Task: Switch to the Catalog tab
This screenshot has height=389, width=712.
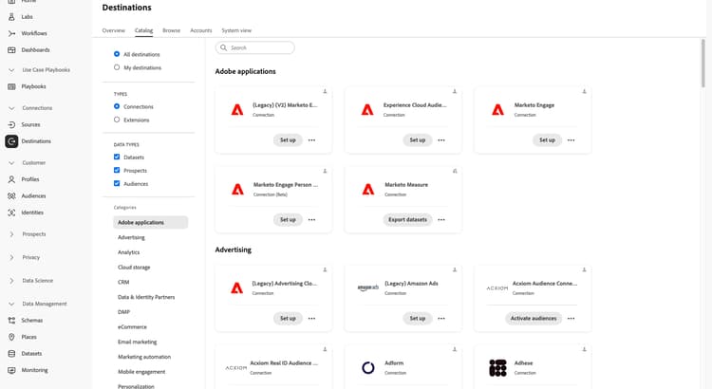Action: tap(143, 30)
